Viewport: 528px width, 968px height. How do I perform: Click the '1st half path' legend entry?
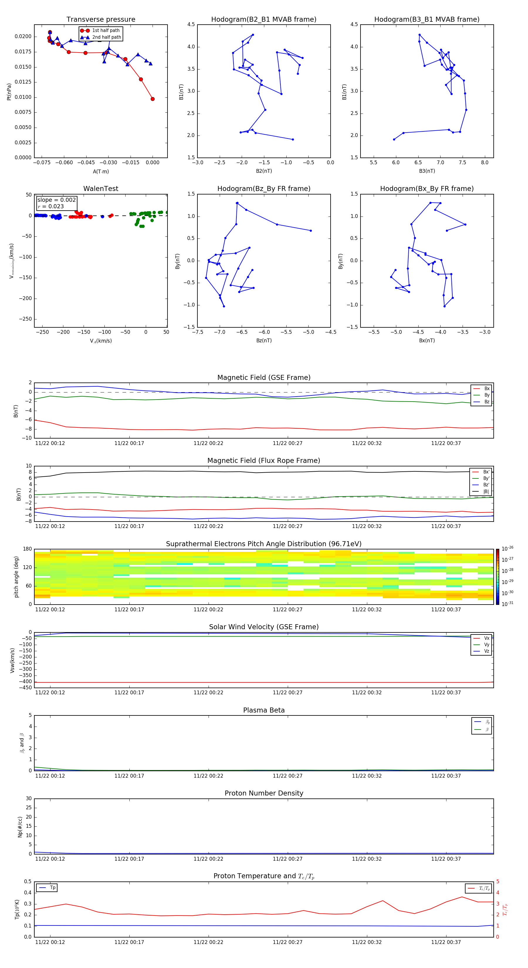[x=100, y=31]
